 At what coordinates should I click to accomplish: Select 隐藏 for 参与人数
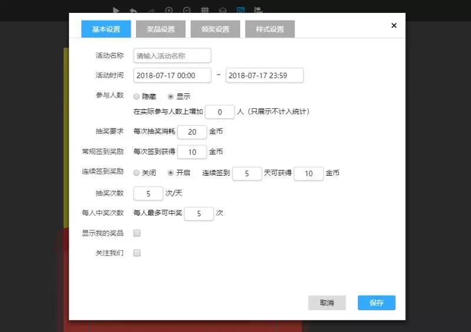(x=137, y=96)
